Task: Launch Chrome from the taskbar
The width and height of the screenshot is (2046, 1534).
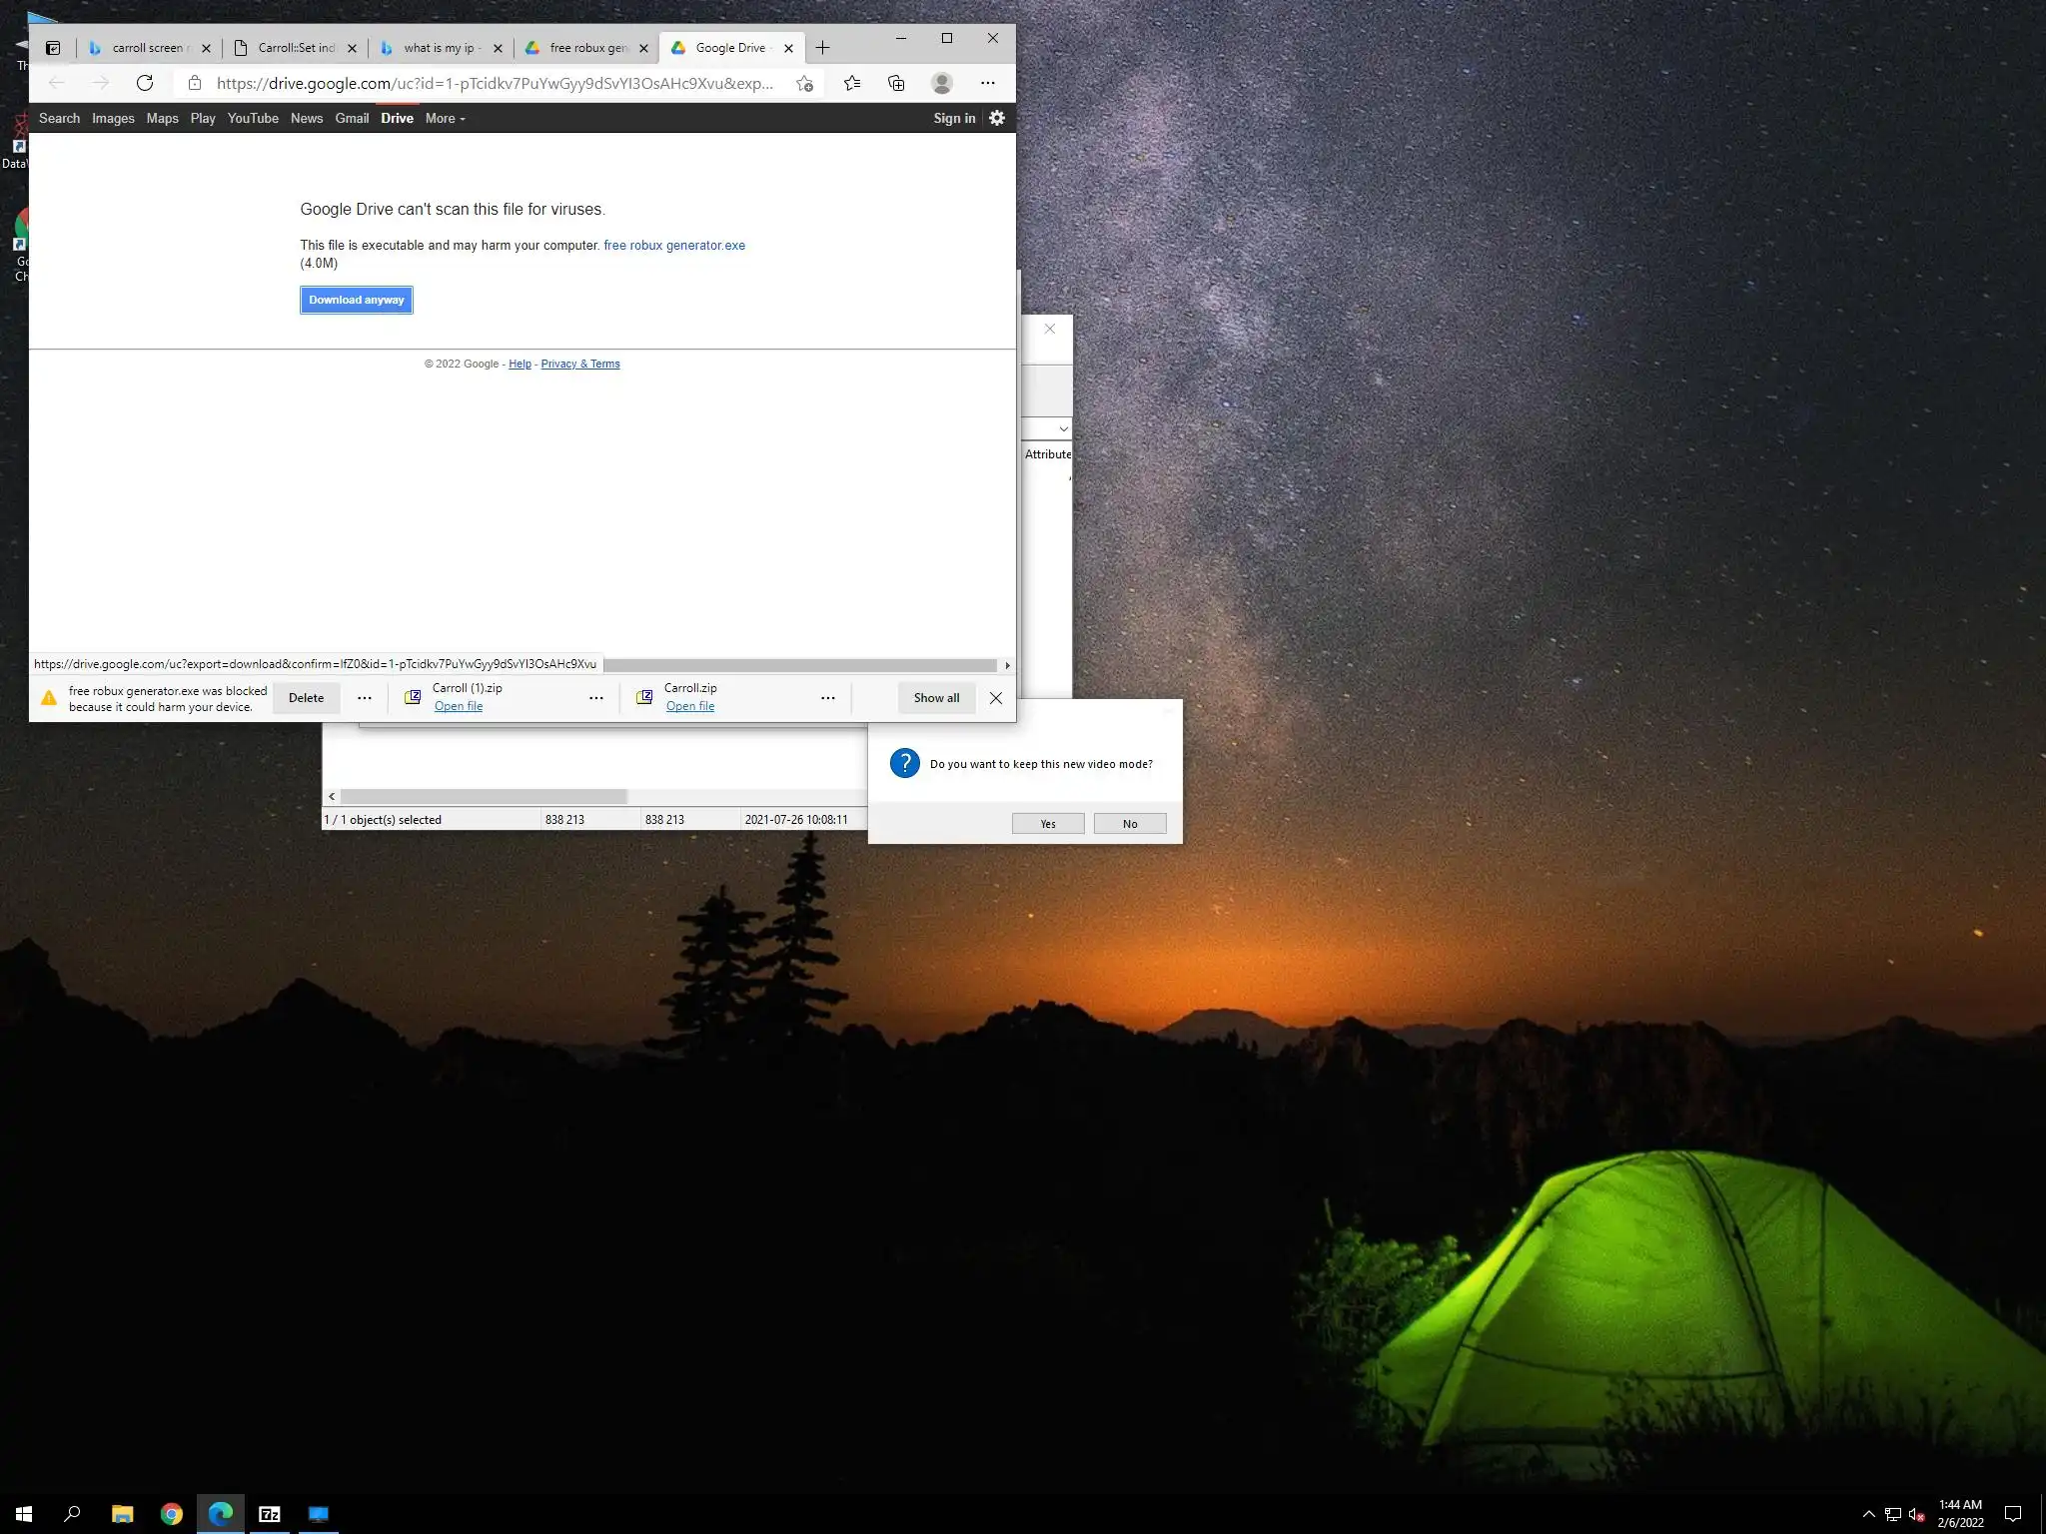Action: click(172, 1514)
